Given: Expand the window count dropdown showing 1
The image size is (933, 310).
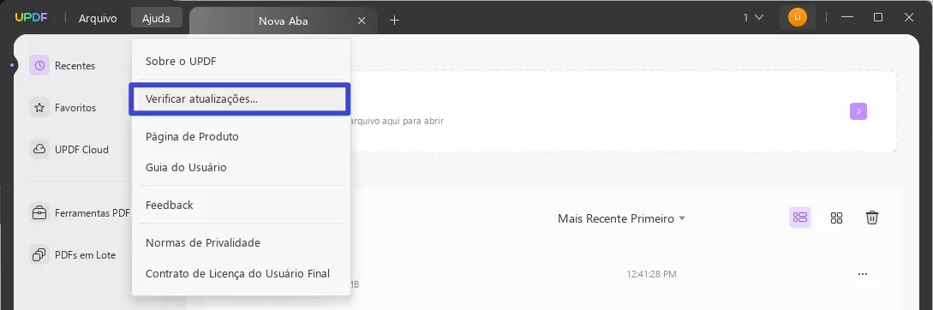Looking at the screenshot, I should pyautogui.click(x=753, y=18).
